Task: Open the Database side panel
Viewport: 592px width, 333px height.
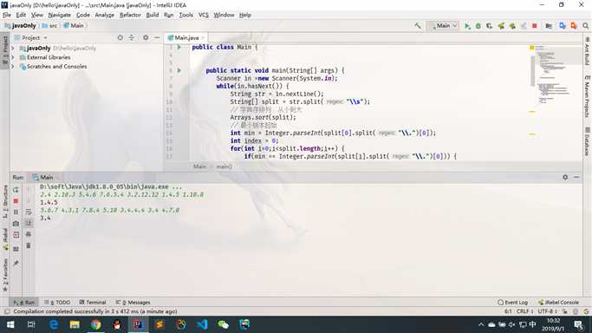Action: tap(587, 141)
